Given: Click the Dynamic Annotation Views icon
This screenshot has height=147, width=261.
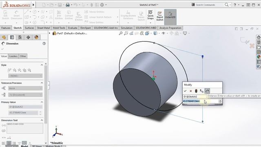Looking at the screenshot, I should coord(142,33).
